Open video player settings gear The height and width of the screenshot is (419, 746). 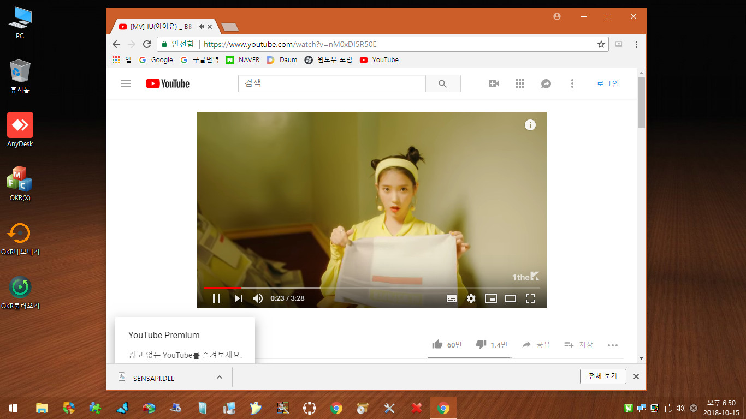(x=471, y=298)
